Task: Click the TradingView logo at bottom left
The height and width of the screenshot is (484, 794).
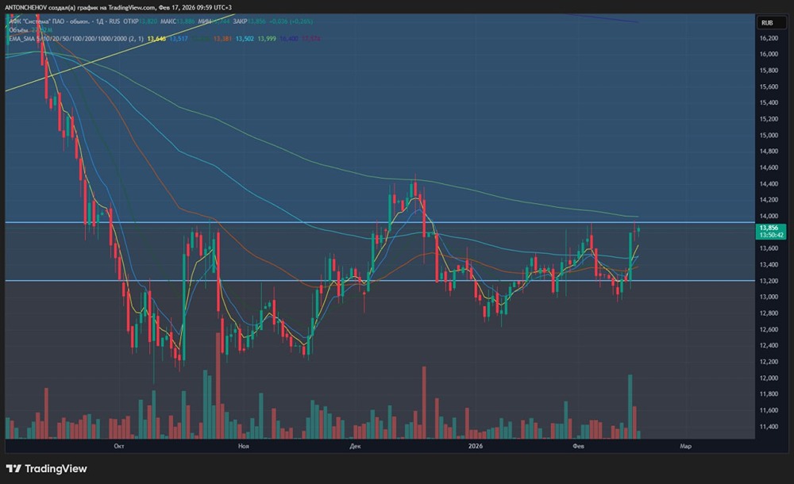Action: (46, 468)
